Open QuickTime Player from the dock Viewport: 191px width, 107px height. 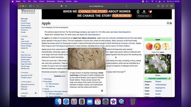coord(121,102)
